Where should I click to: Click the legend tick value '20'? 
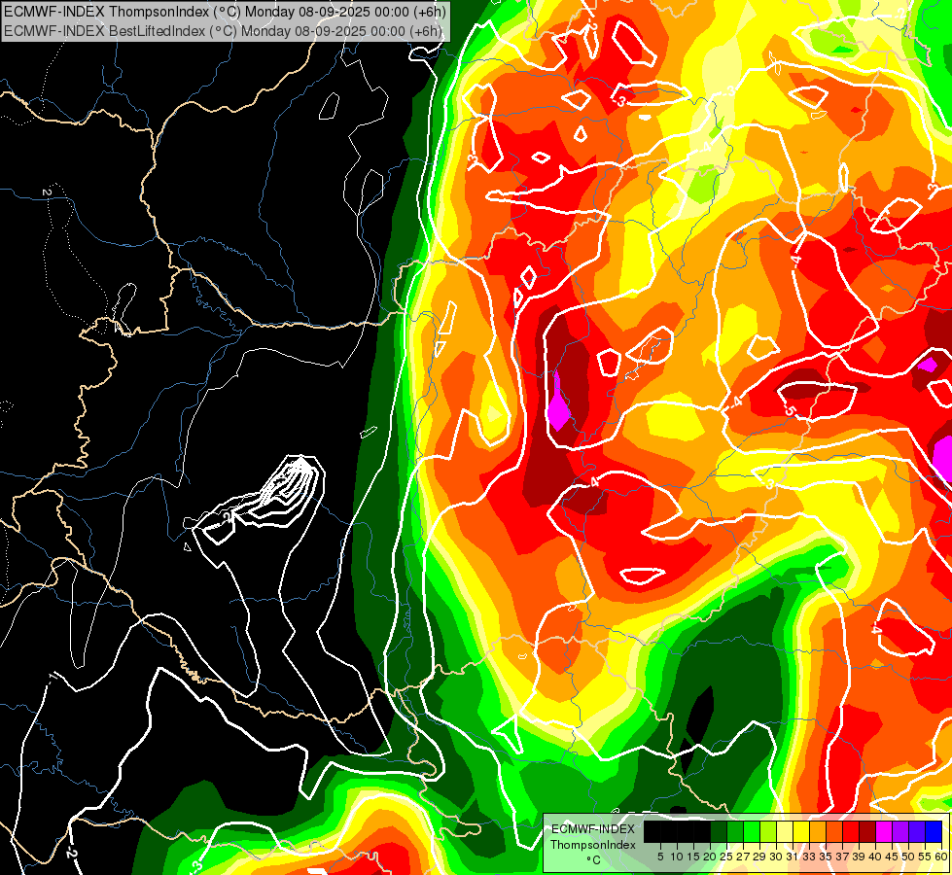pos(710,857)
